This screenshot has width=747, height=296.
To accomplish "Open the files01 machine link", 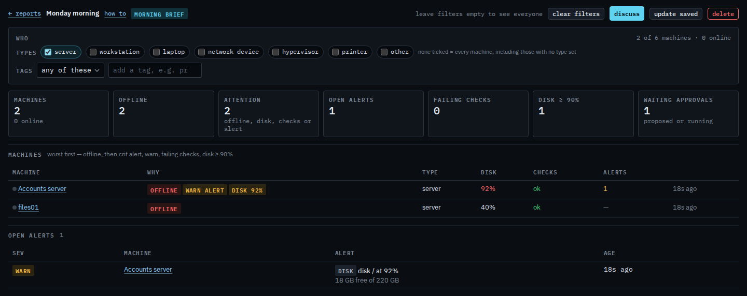I will click(29, 208).
